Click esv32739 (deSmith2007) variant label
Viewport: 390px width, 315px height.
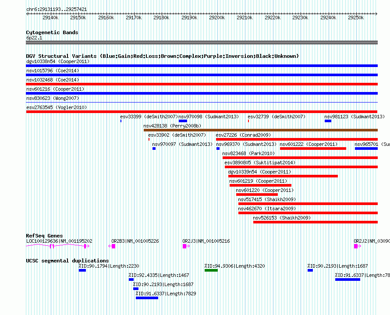click(x=277, y=117)
